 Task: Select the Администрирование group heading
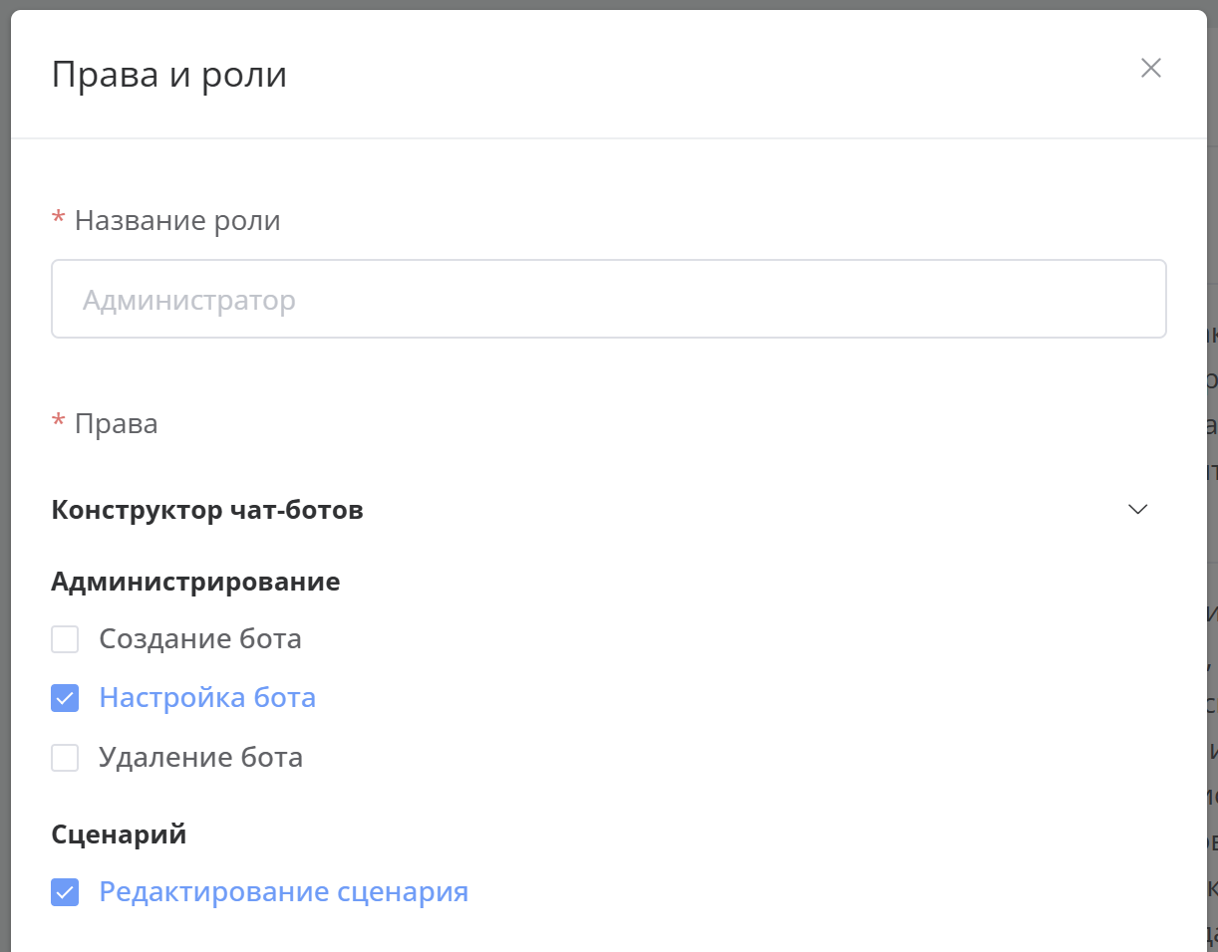[x=195, y=582]
